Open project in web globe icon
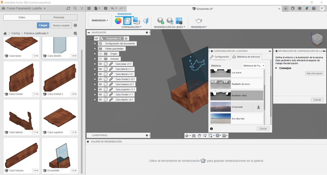 (x=75, y=33)
